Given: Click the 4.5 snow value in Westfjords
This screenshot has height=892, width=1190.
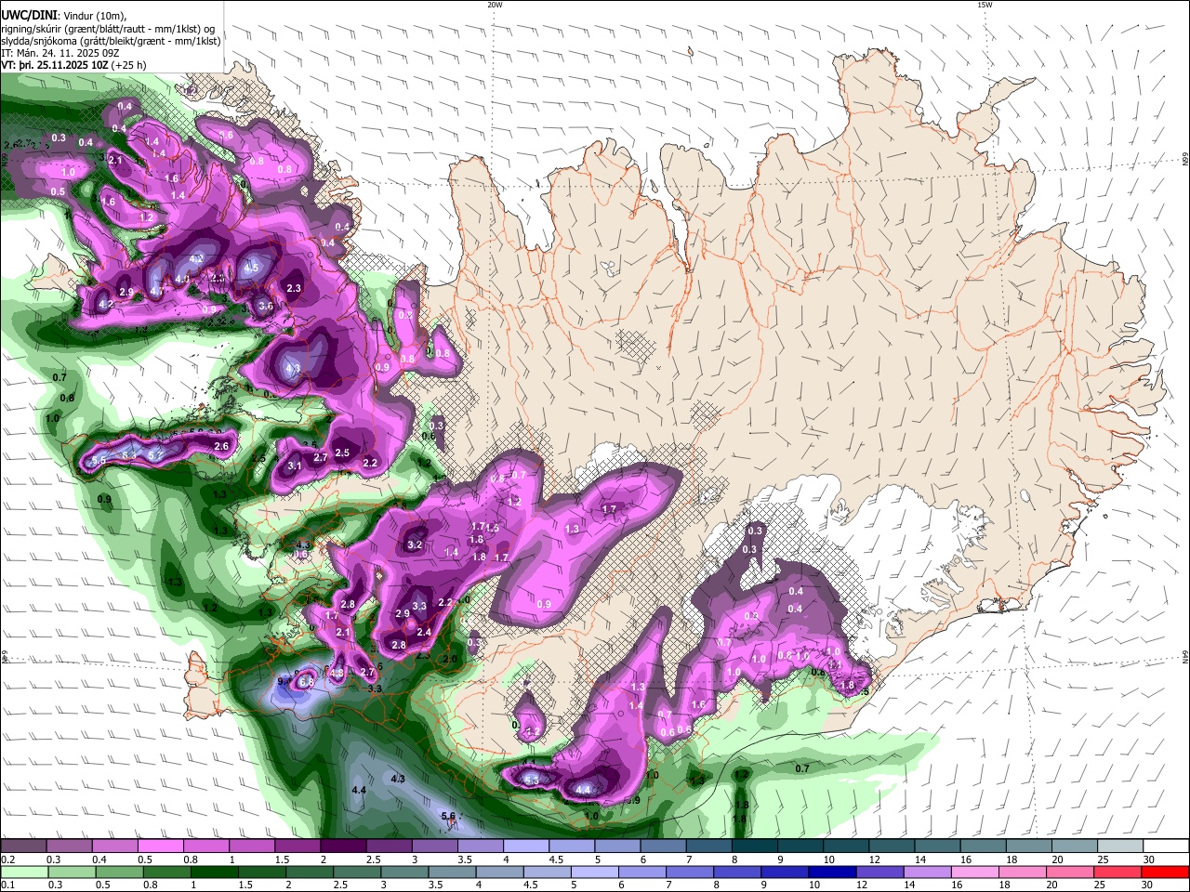Looking at the screenshot, I should (251, 268).
